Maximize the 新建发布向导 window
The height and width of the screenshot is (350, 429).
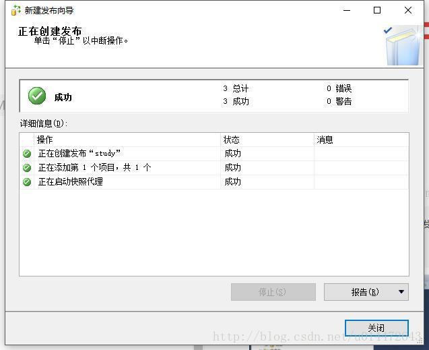[377, 10]
